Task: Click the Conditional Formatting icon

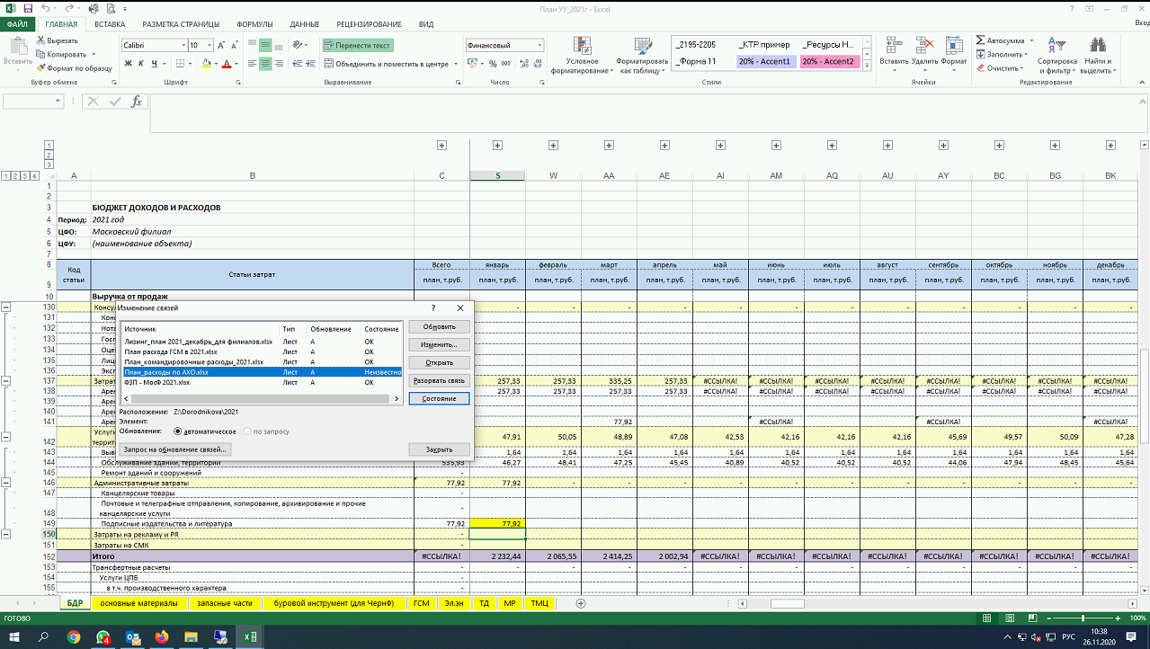Action: (583, 48)
